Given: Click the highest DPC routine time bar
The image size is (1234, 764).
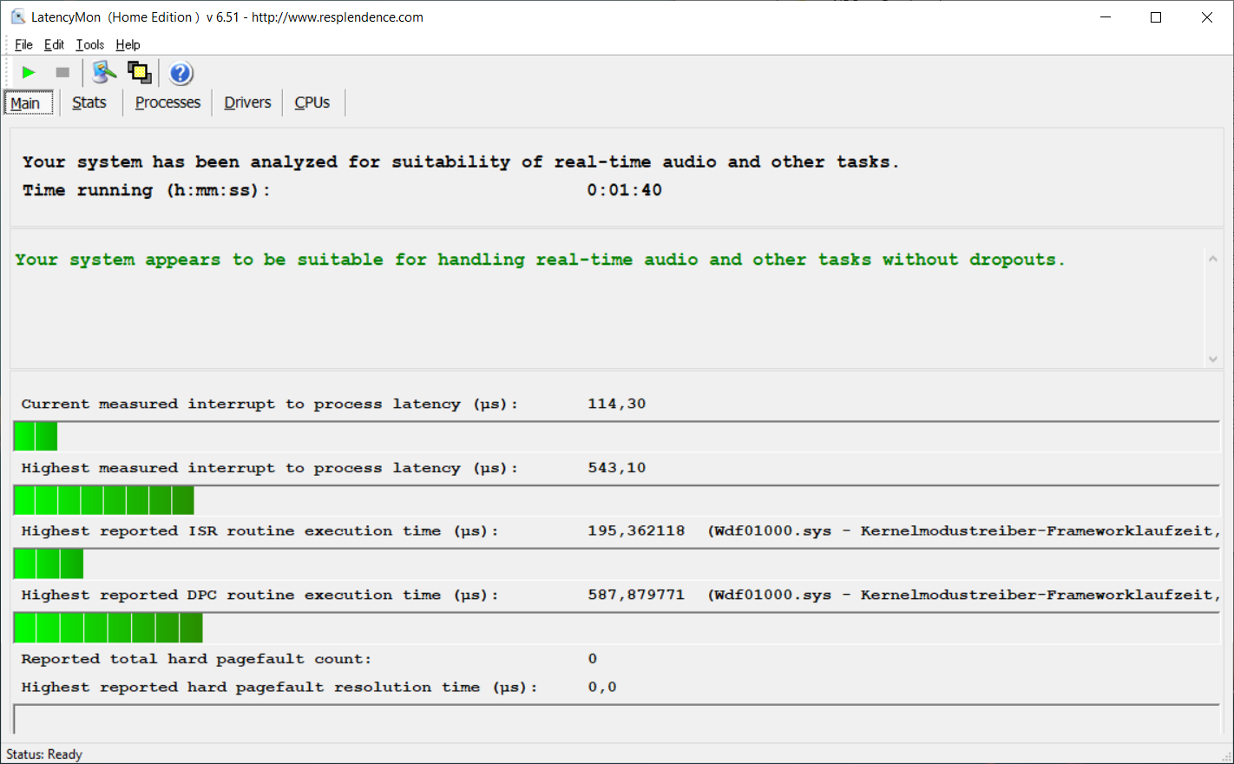Looking at the screenshot, I should point(108,628).
